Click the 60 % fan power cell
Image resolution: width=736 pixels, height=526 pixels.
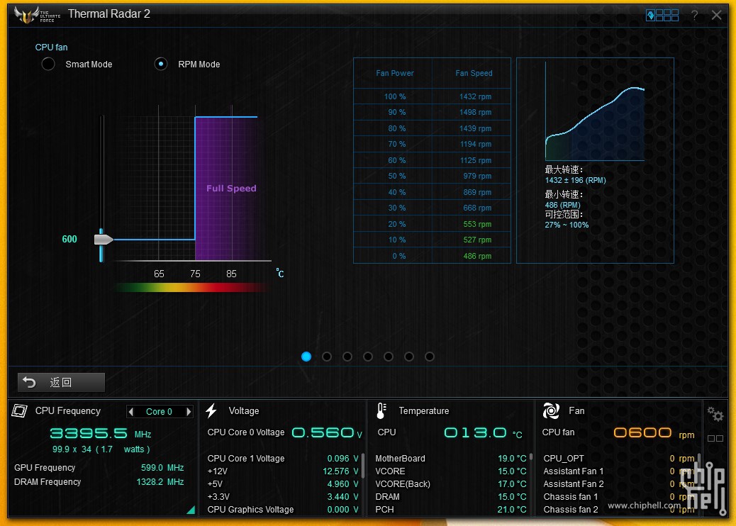point(396,160)
